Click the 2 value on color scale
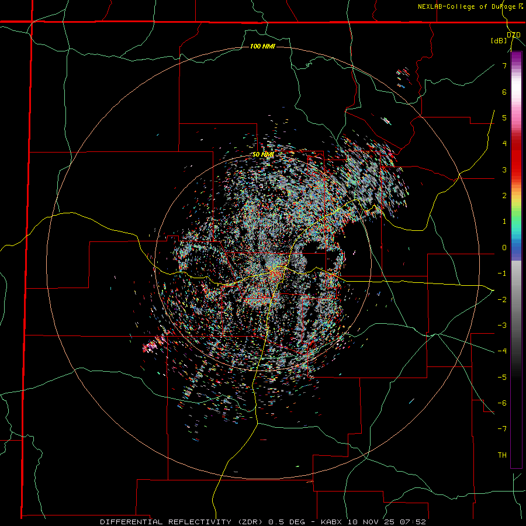The height and width of the screenshot is (526, 526). (x=504, y=196)
